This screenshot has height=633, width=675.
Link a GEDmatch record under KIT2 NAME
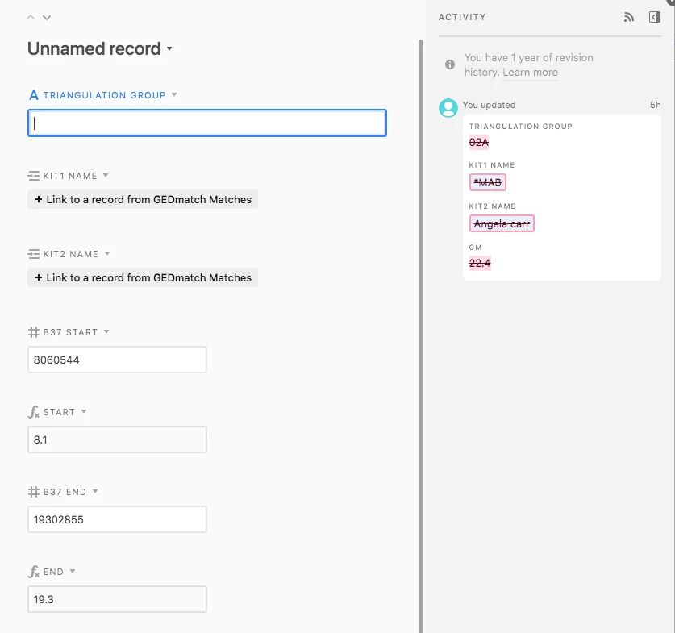point(143,277)
